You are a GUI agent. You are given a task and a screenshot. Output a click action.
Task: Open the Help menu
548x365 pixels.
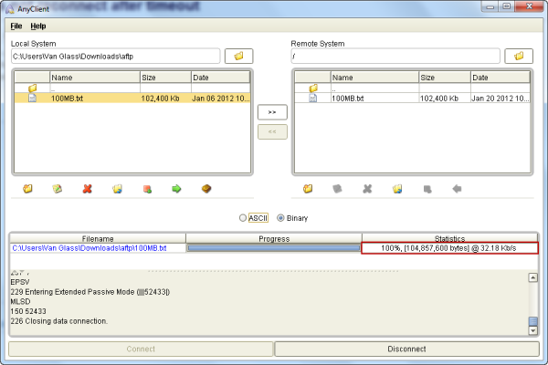click(x=38, y=26)
